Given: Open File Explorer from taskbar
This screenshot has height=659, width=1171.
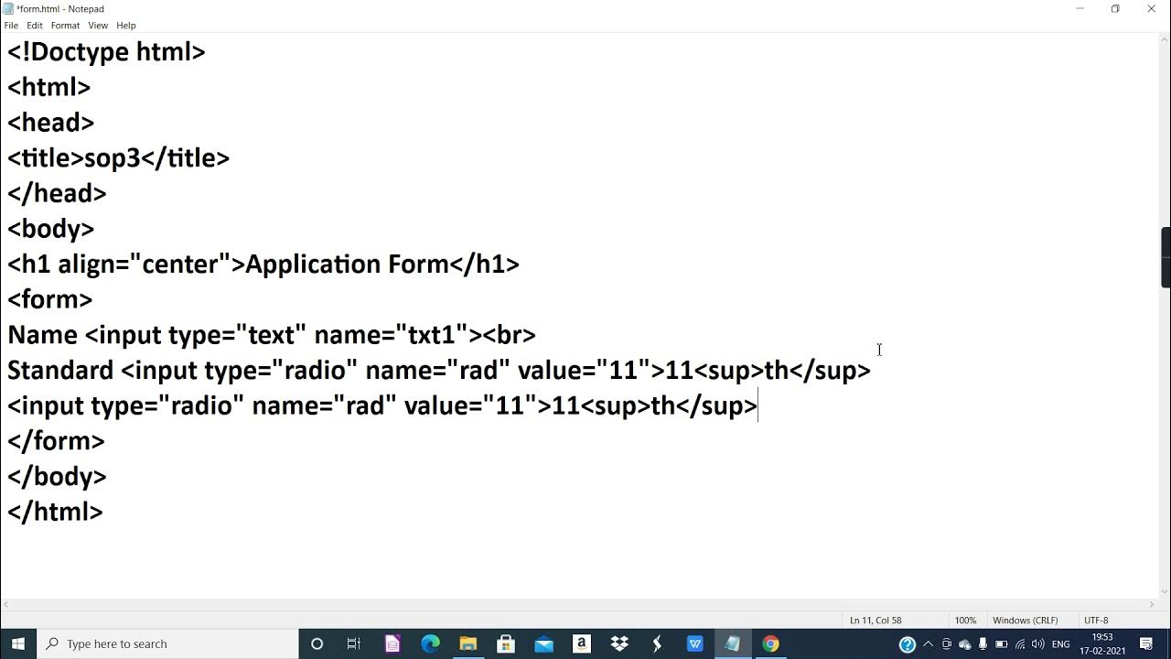Looking at the screenshot, I should point(467,643).
